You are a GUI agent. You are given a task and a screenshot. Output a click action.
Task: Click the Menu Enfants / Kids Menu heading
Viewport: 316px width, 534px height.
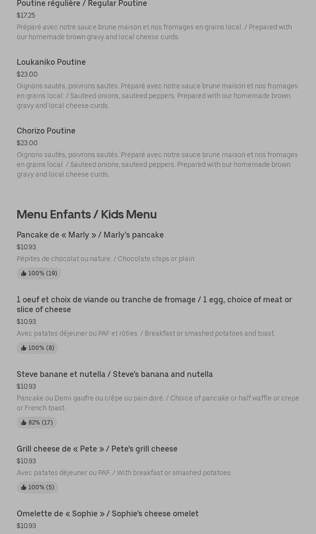pyautogui.click(x=87, y=214)
